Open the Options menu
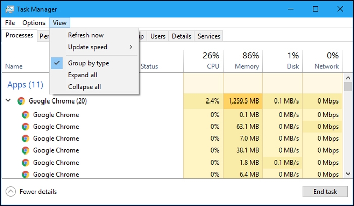This screenshot has height=206, width=354. point(33,23)
